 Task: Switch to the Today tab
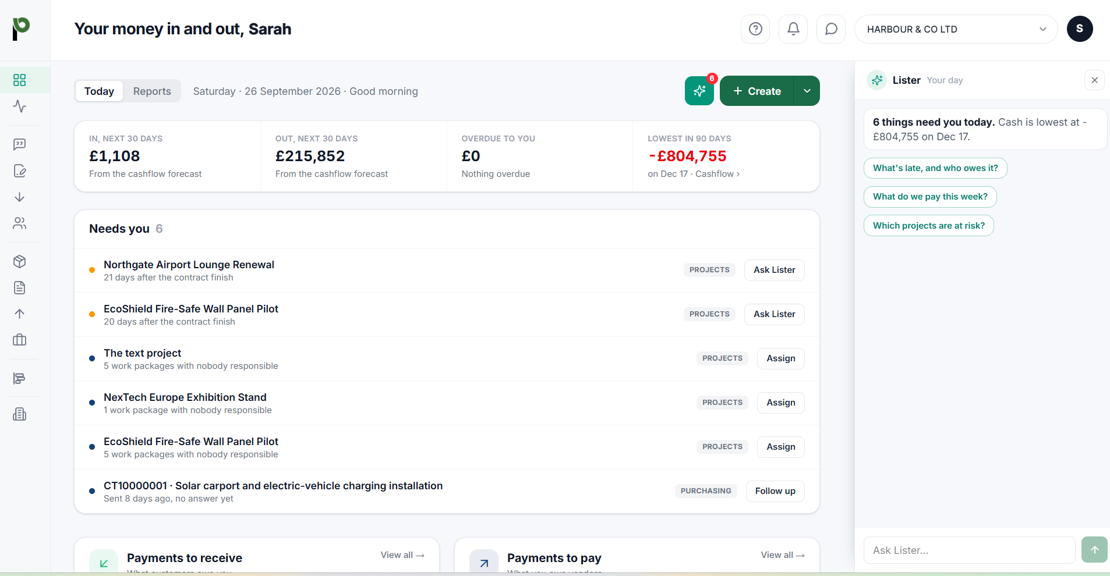[x=99, y=91]
